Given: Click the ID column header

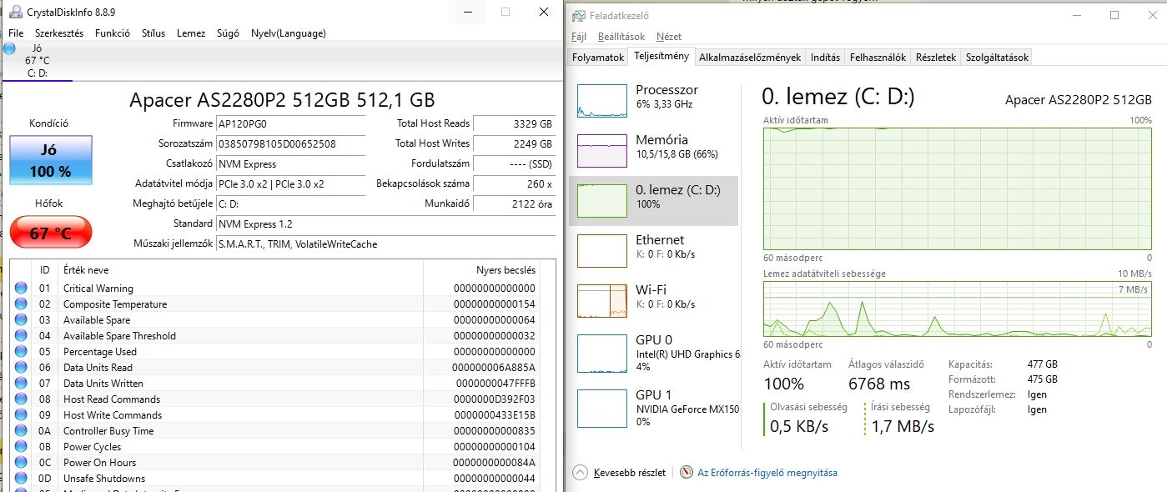Looking at the screenshot, I should click(x=45, y=270).
